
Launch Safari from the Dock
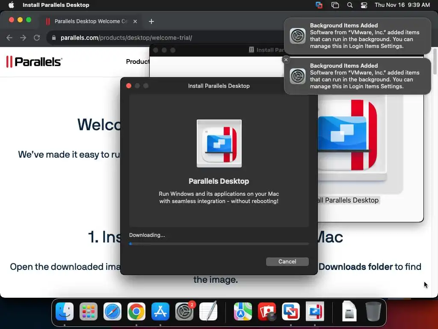click(112, 311)
